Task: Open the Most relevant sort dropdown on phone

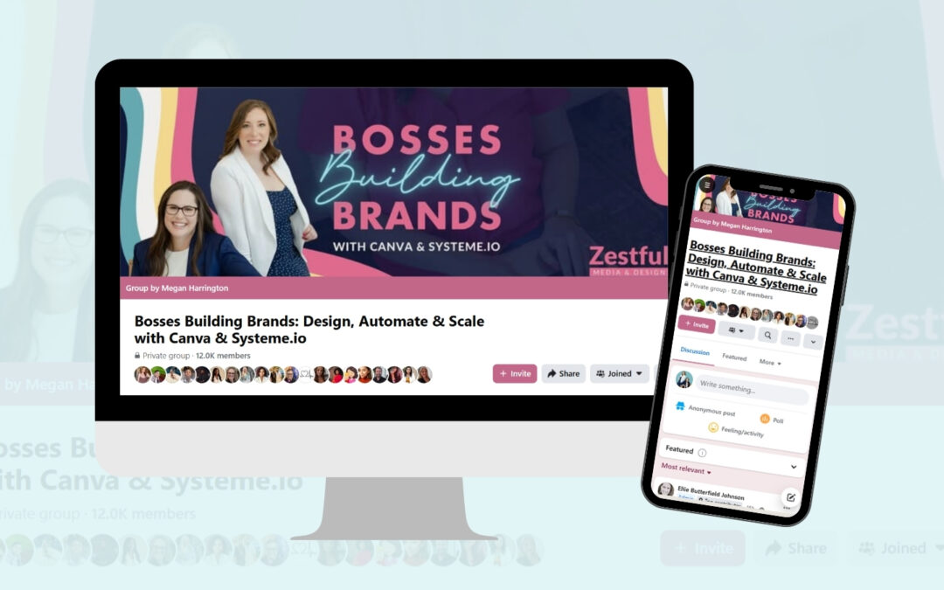Action: tap(686, 469)
